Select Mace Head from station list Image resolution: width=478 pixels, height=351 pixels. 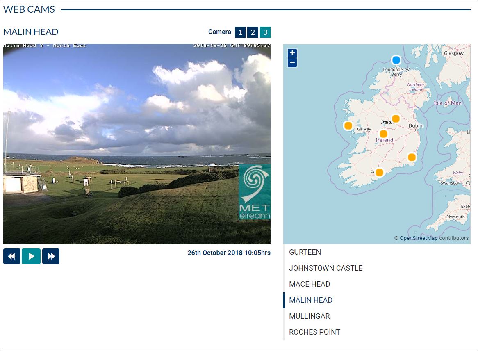pos(310,284)
